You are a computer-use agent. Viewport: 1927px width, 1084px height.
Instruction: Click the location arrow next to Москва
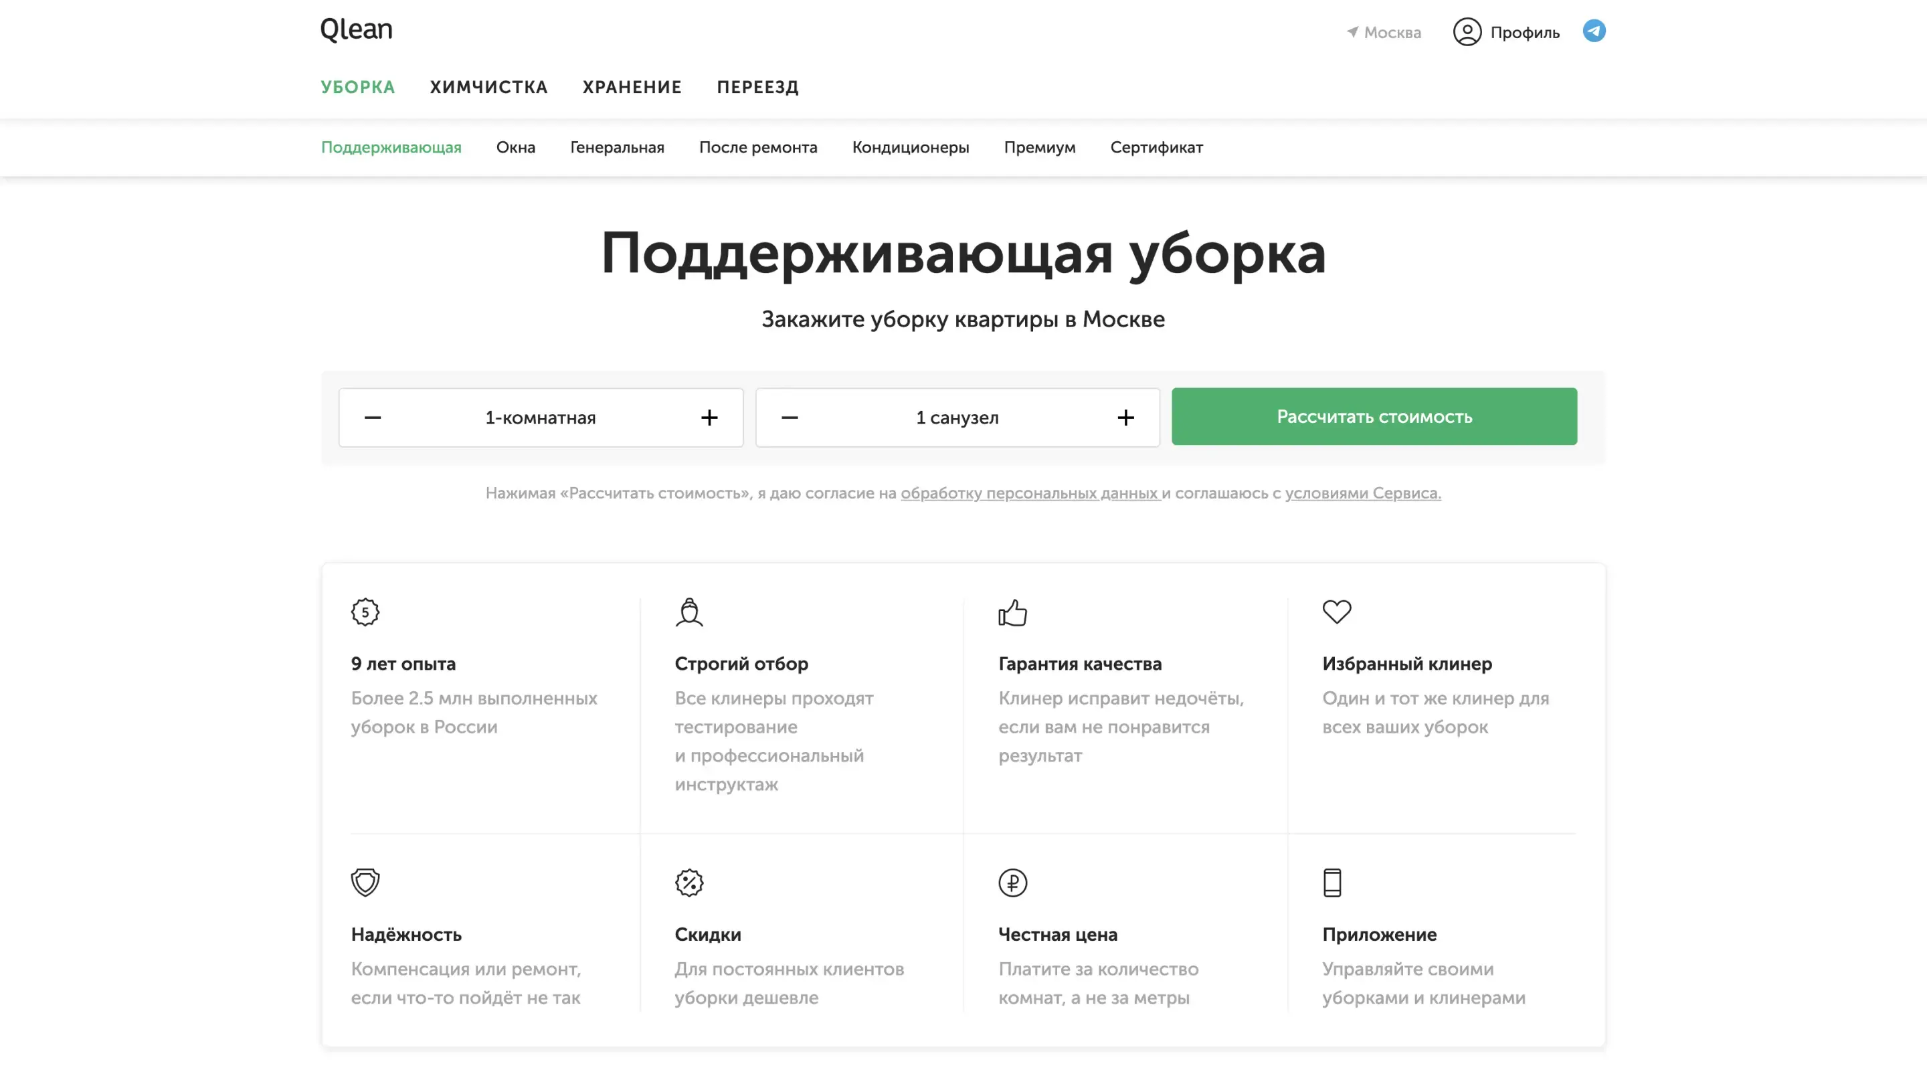pos(1352,32)
